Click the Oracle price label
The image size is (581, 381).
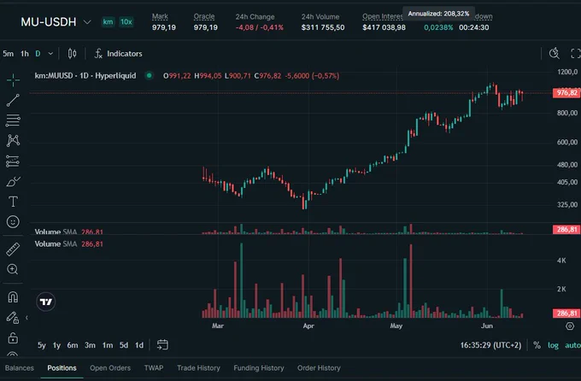tap(204, 17)
